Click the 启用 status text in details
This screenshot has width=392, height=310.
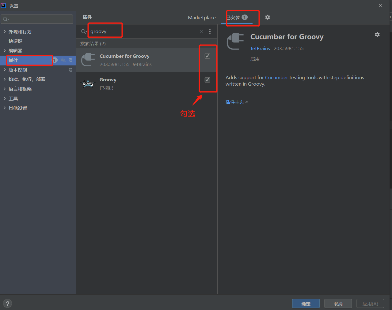[x=255, y=59]
